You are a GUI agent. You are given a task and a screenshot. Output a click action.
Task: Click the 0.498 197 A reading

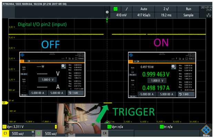coord(156,88)
